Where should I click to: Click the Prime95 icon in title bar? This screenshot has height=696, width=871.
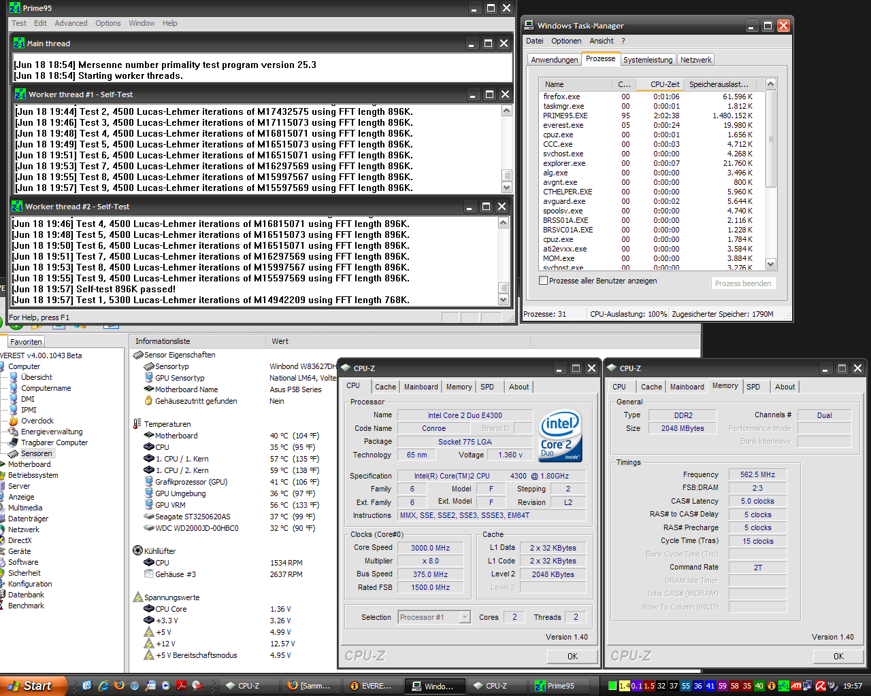point(15,8)
